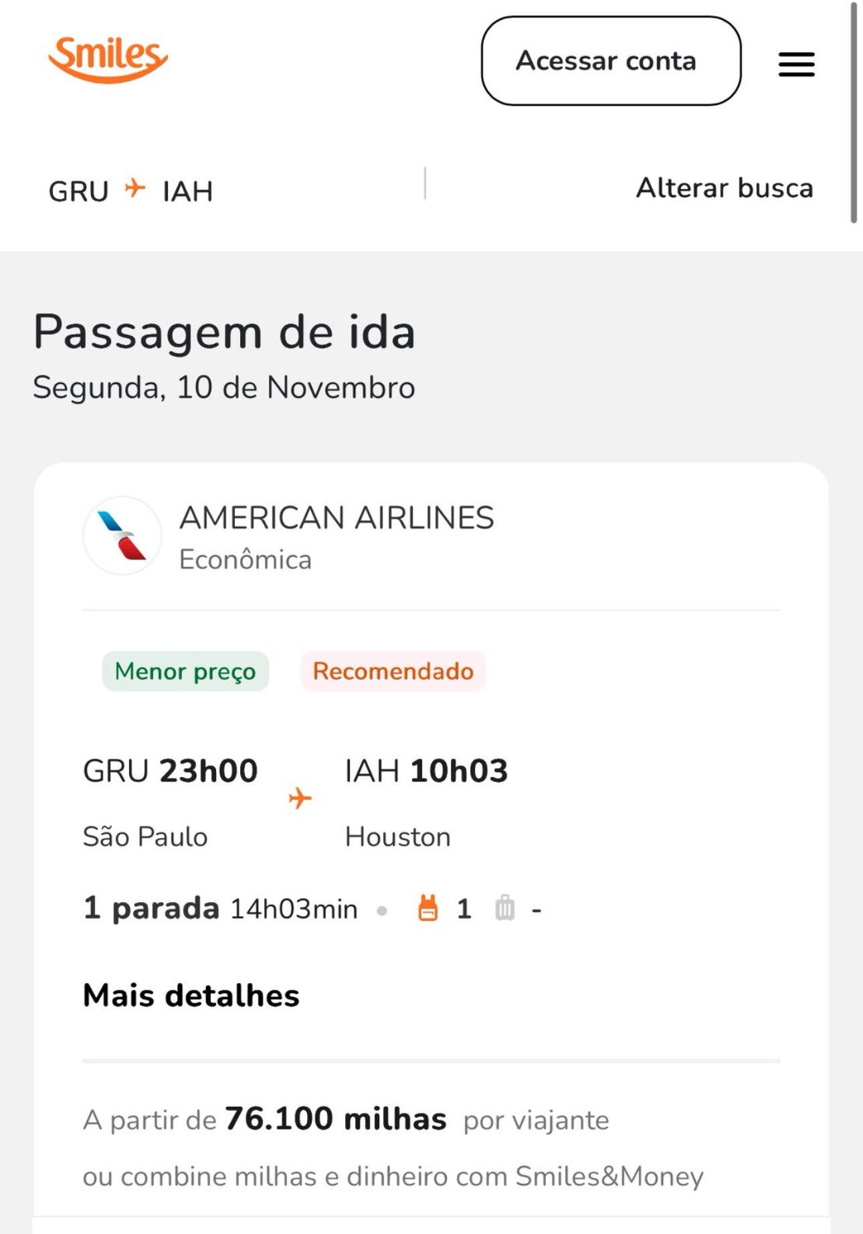Viewport: 863px width, 1234px height.
Task: Click the page scrollbar on the right
Action: click(854, 114)
